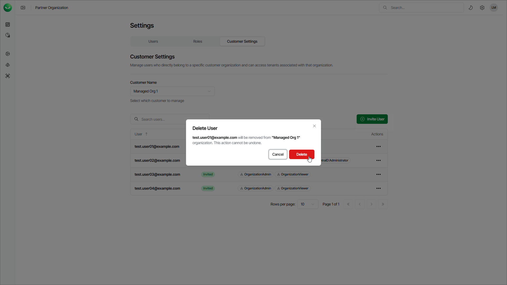Click the diamond layers sidebar icon
This screenshot has height=285, width=507.
[x=8, y=65]
